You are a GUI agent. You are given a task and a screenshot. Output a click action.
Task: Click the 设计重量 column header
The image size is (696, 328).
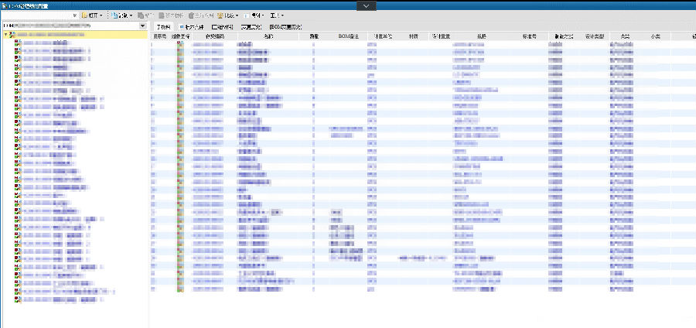[441, 36]
